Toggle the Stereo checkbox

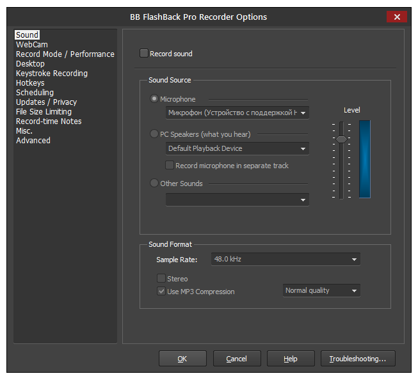pyautogui.click(x=161, y=279)
